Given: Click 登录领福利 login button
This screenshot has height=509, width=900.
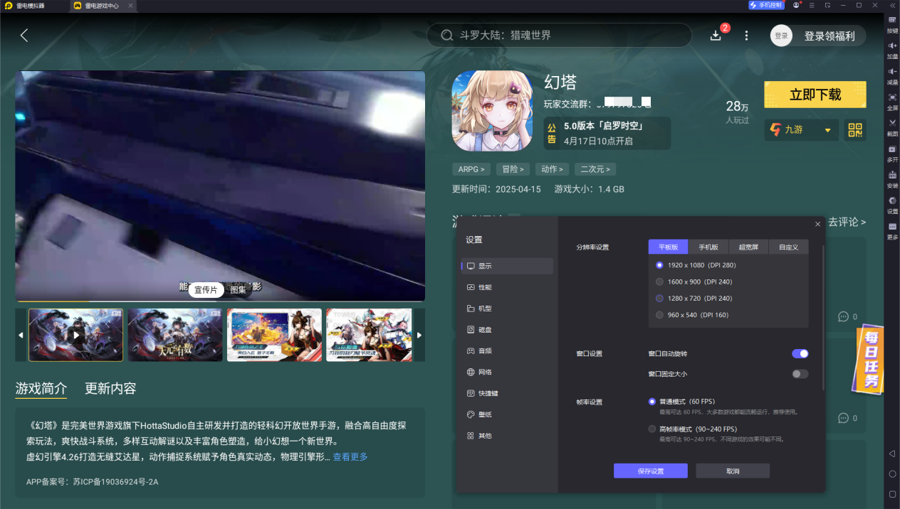Looking at the screenshot, I should coord(819,36).
